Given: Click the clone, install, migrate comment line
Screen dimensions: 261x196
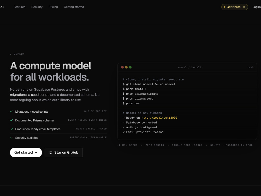Looking at the screenshot, I should pyautogui.click(x=153, y=79).
